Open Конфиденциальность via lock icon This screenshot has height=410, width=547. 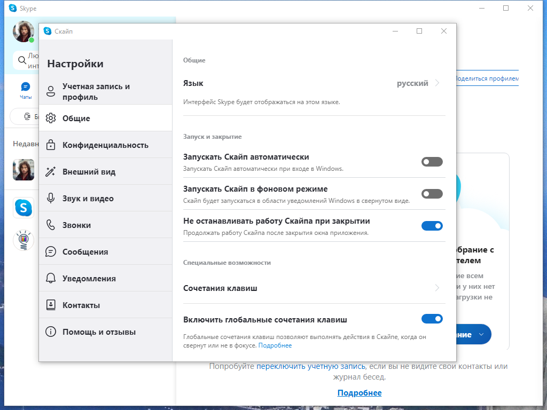pos(51,144)
